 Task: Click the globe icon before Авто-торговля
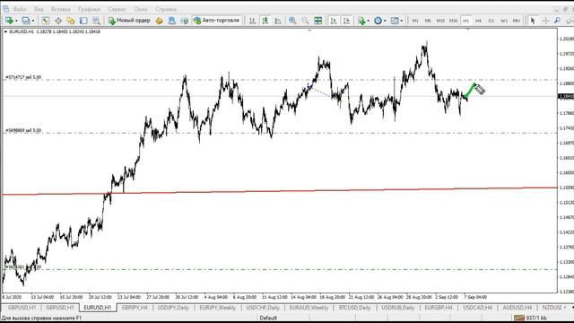184,21
